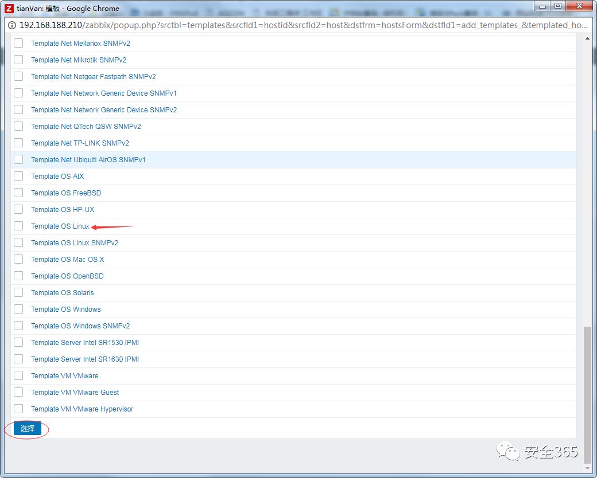Tick Template OS FreeBSD checkbox

point(18,193)
